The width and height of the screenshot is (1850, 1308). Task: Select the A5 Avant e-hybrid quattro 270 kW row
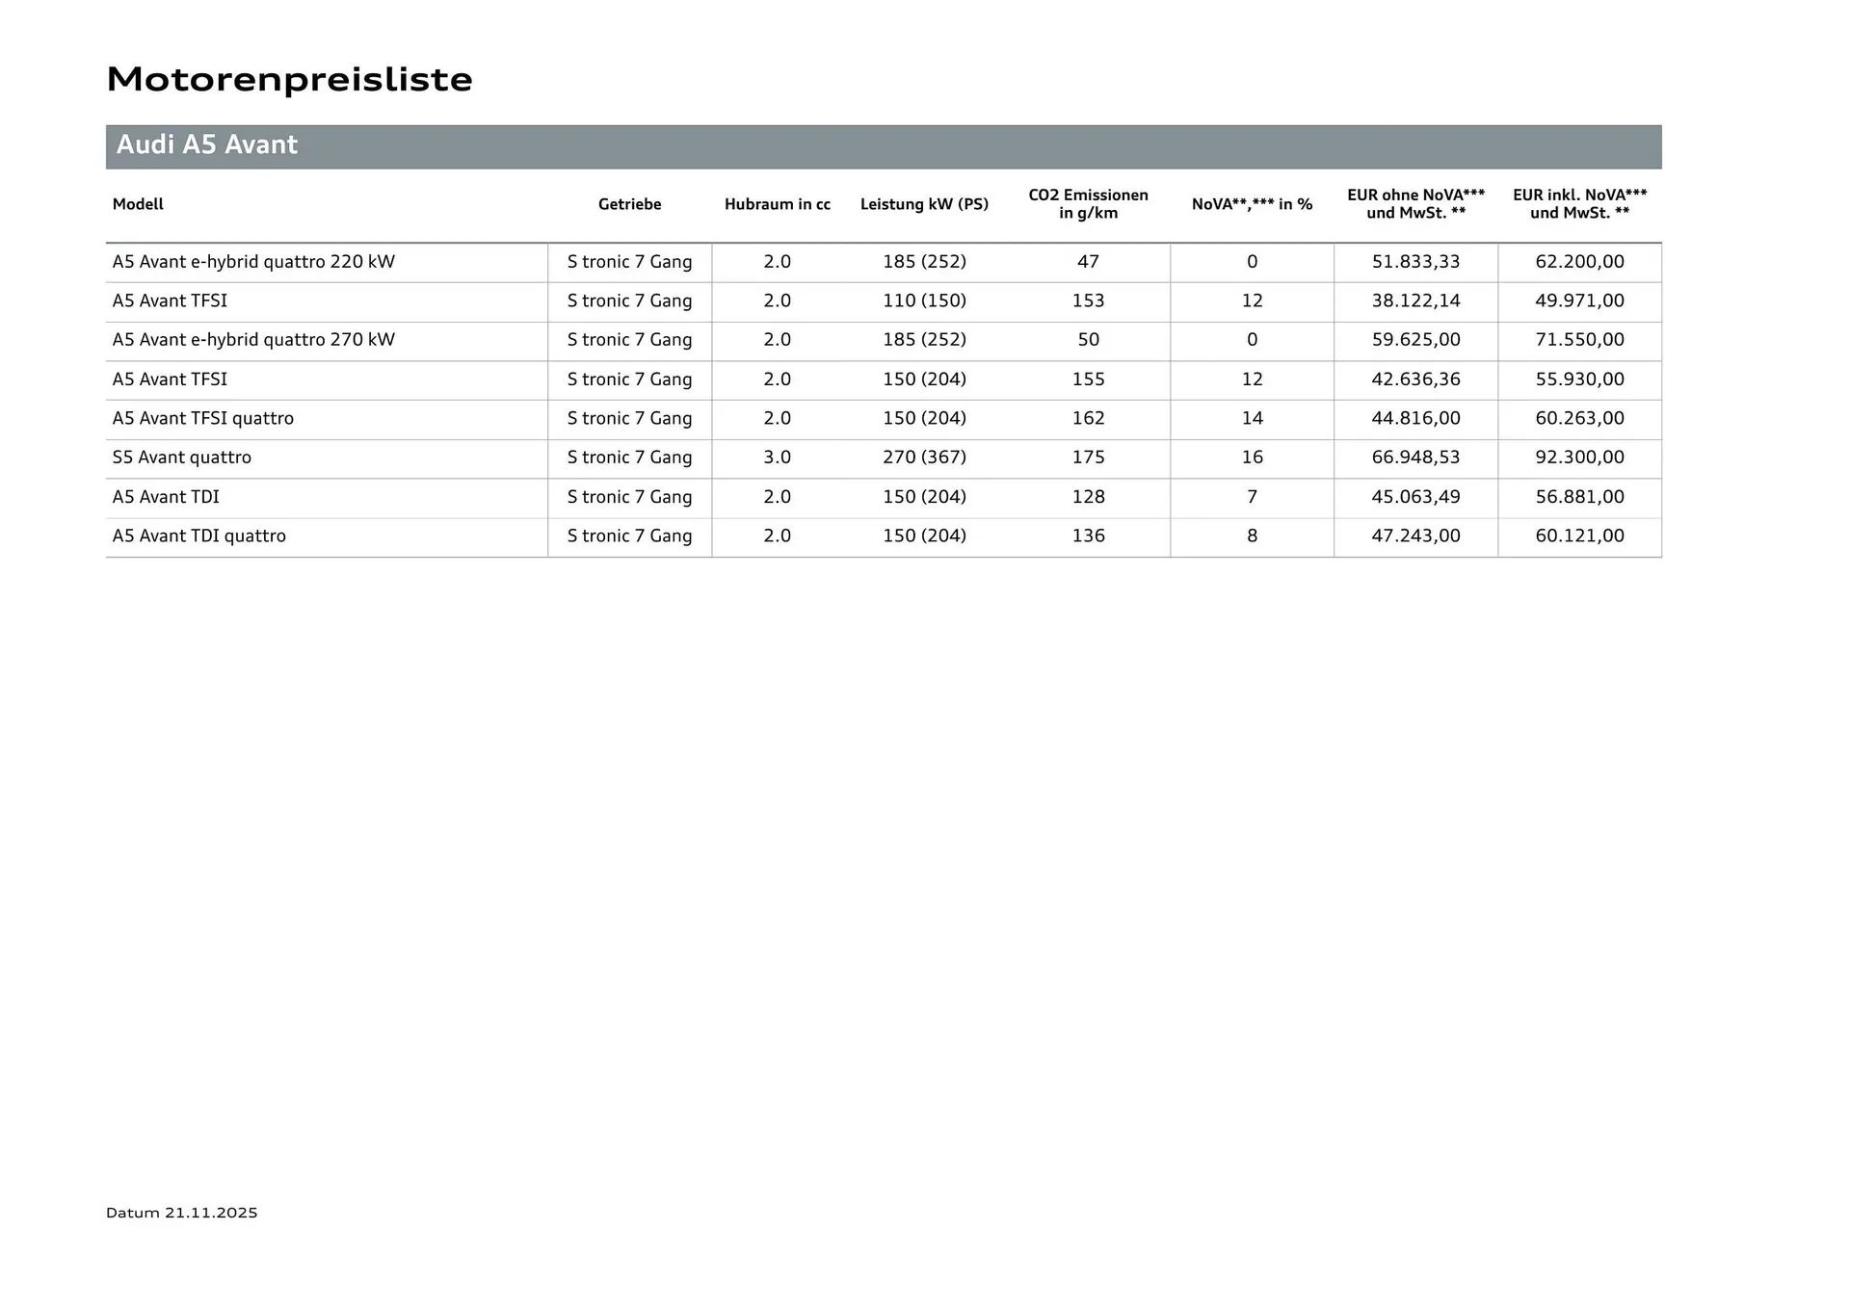click(253, 340)
